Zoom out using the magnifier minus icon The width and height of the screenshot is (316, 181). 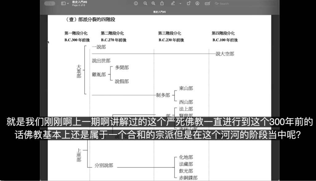(145, 3)
